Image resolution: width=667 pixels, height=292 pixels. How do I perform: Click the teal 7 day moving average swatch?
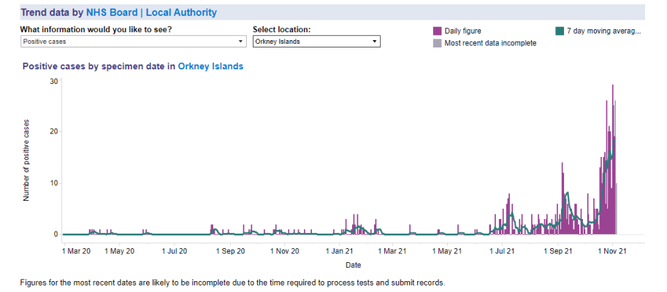560,31
